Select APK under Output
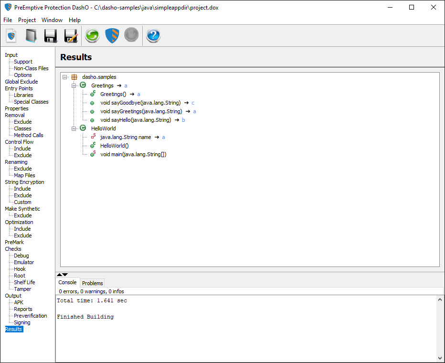The image size is (445, 363). click(x=19, y=302)
